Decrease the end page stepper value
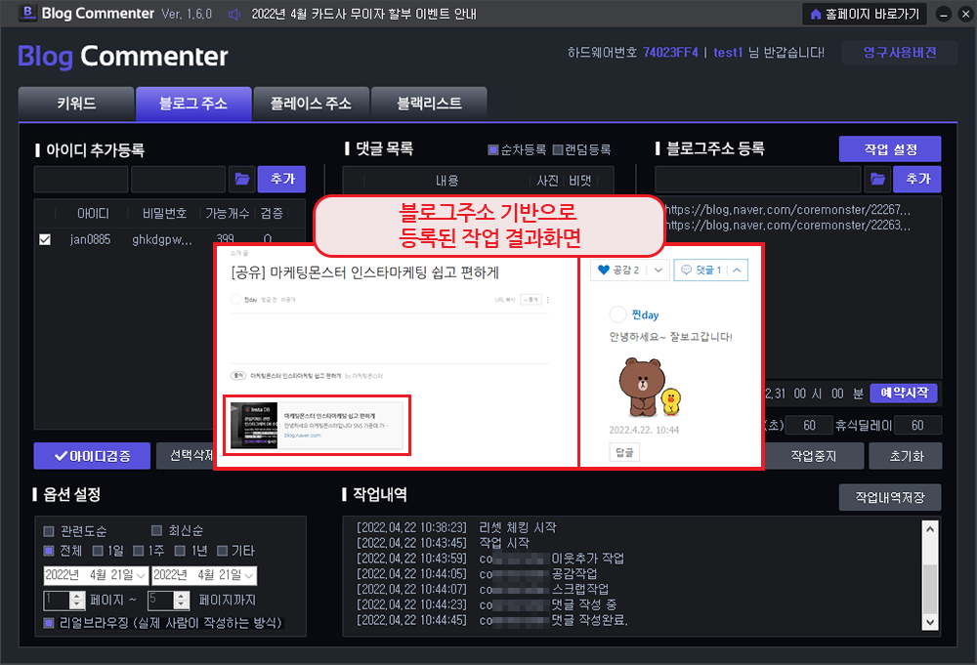977x665 pixels. pos(182,604)
